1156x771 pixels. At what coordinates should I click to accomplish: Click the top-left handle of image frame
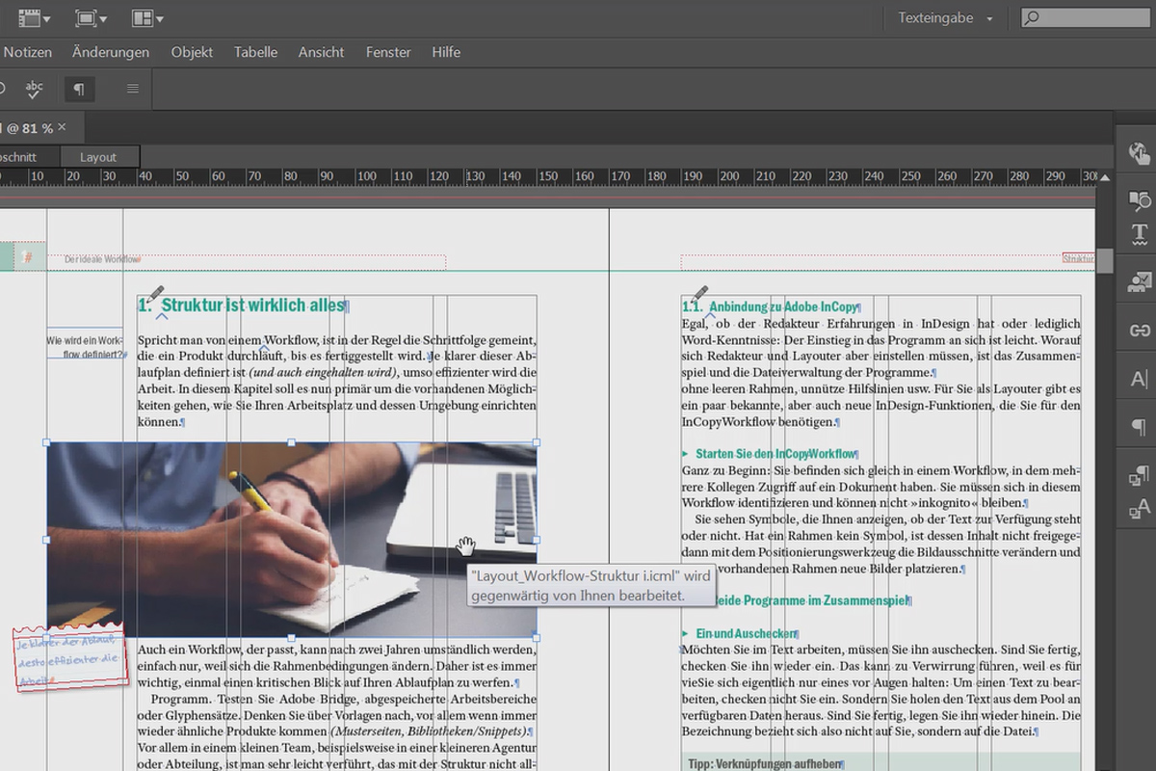(47, 442)
